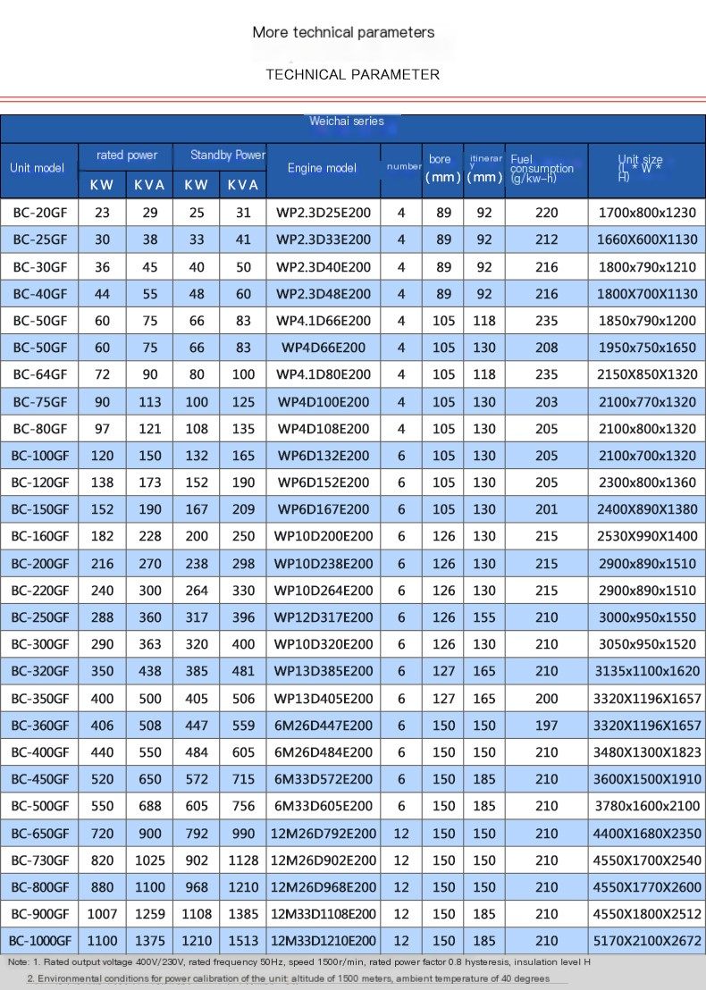Click engine model 6M26D447E200
Image resolution: width=706 pixels, height=990 pixels.
tap(324, 726)
